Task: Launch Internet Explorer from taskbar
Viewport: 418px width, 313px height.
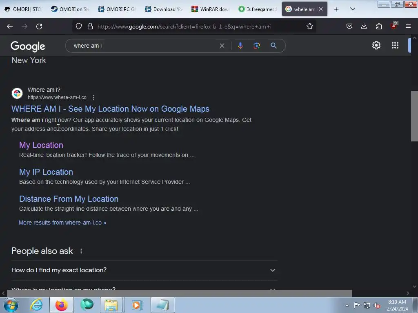Action: click(x=36, y=305)
